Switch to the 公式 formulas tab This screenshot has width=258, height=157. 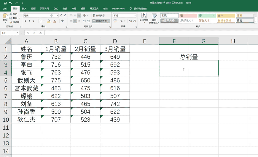(x=56, y=9)
